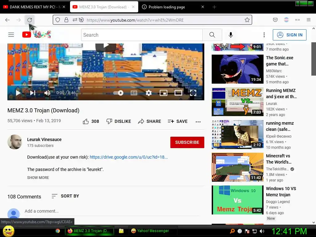Click the Leurak Vinesauce channel avatar
The height and width of the screenshot is (237, 316).
click(x=15, y=142)
